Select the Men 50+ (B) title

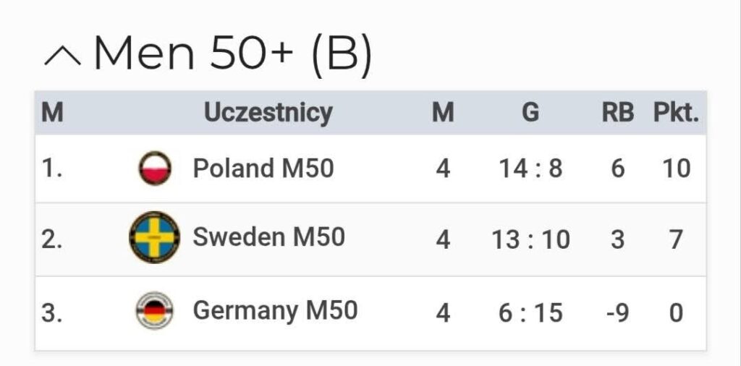point(233,54)
